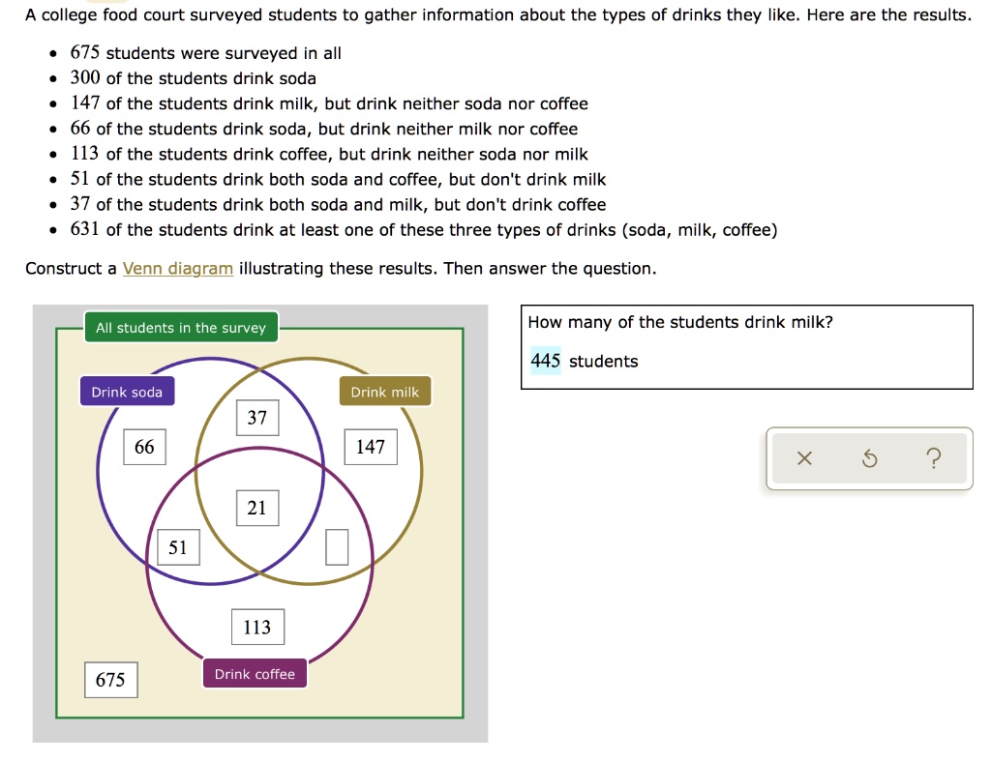Open the Venn diagram hyperlink

click(x=178, y=268)
